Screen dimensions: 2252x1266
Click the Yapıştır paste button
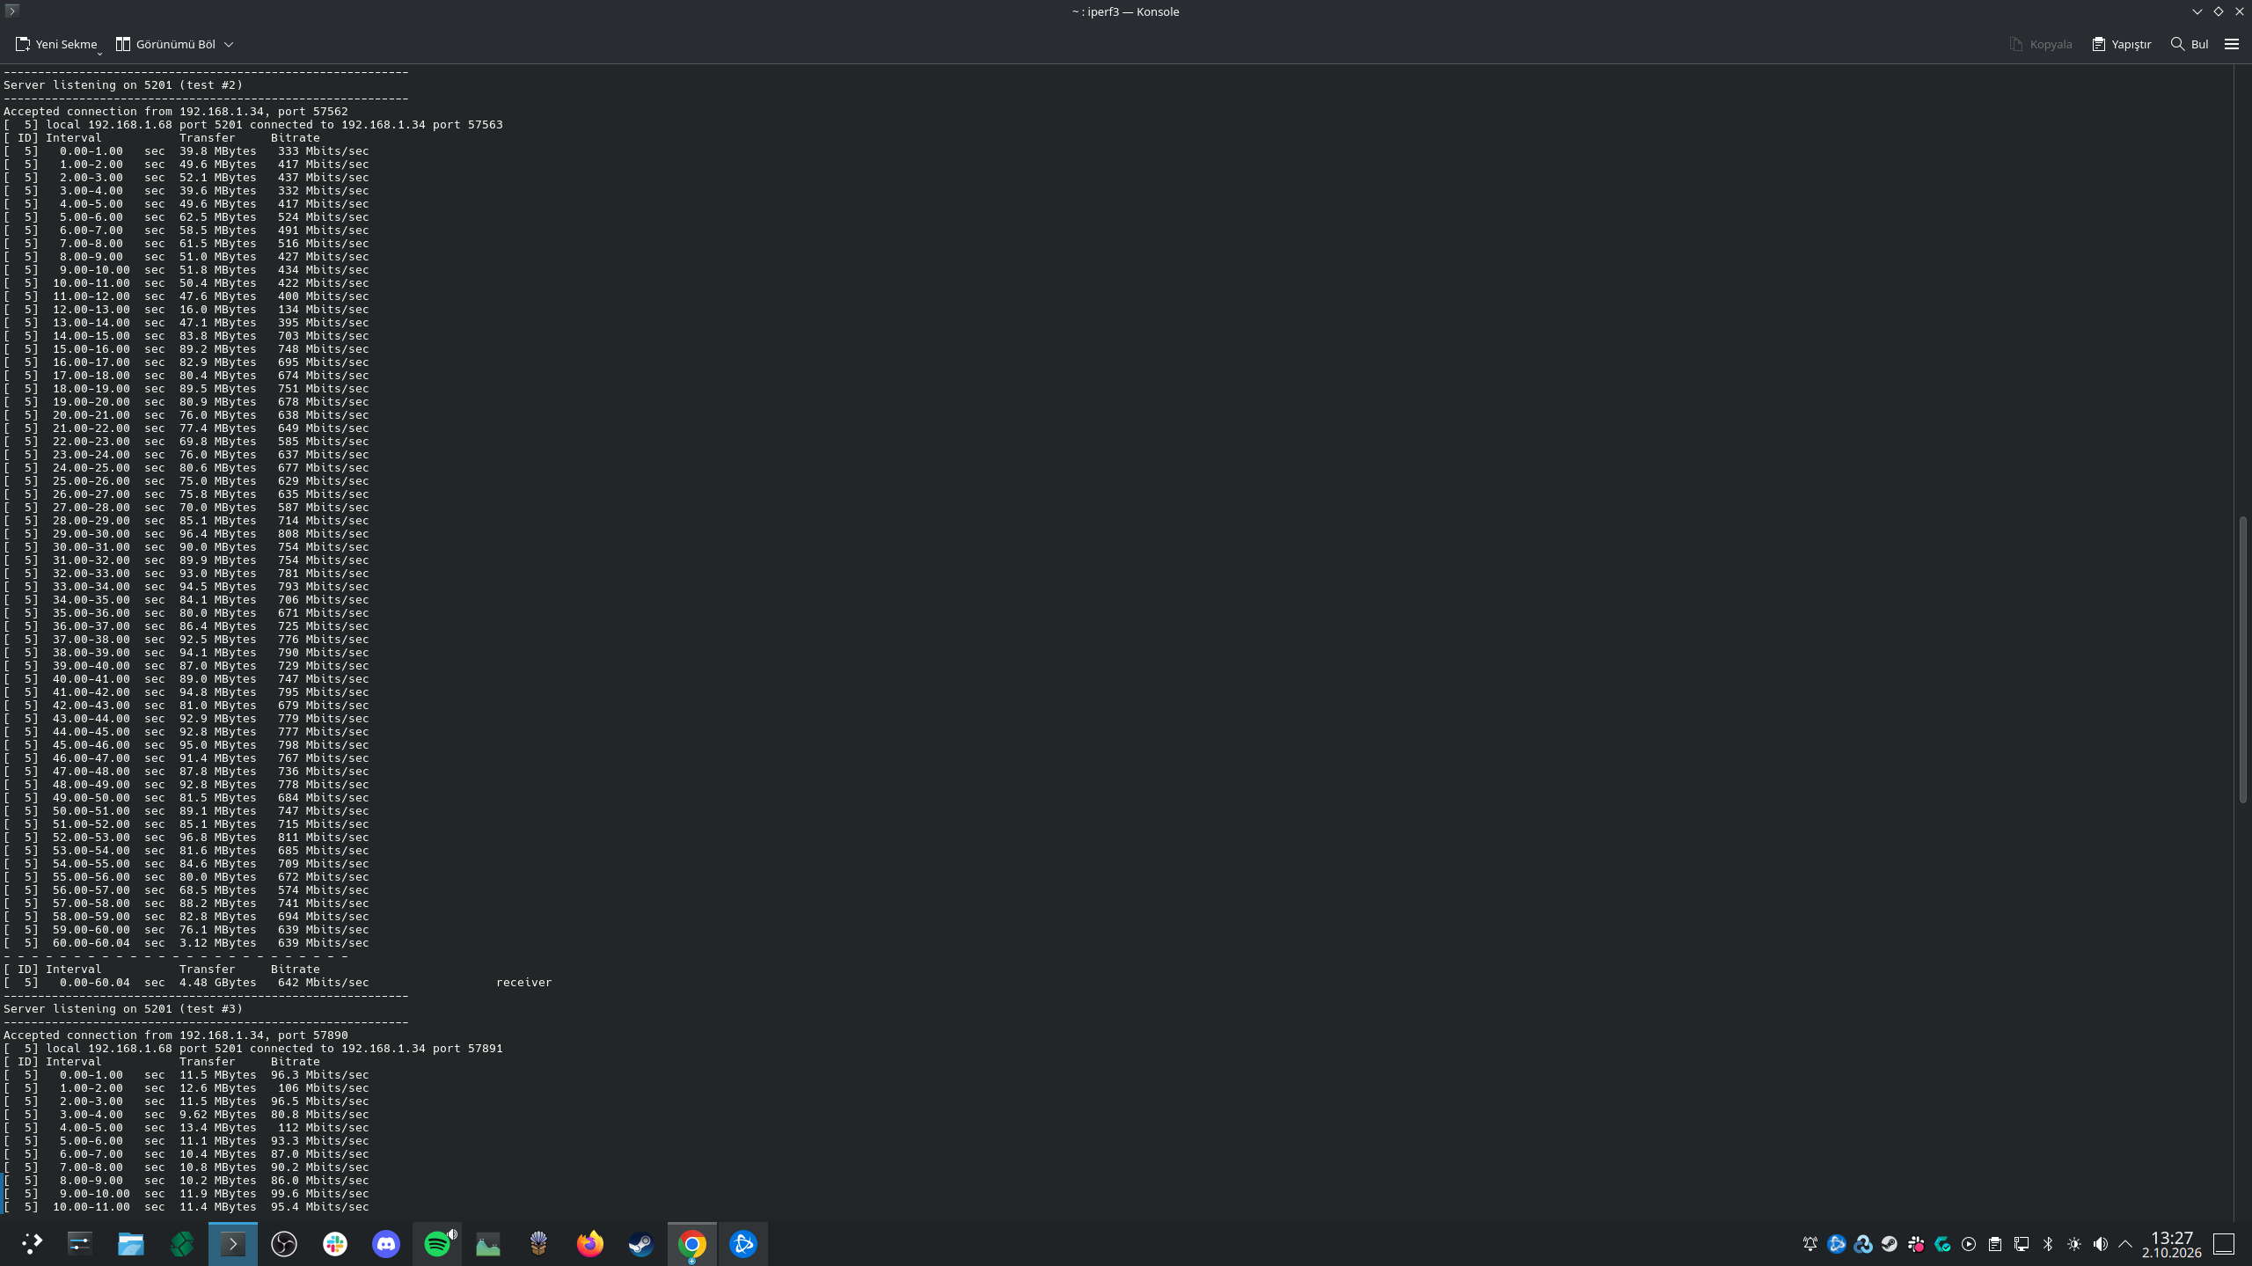[x=2122, y=44]
